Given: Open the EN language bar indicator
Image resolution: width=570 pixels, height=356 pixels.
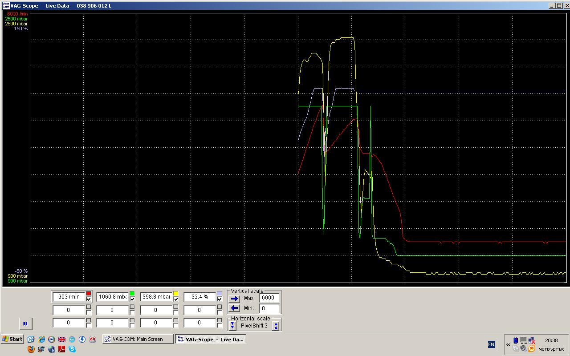Looking at the screenshot, I should (x=491, y=344).
